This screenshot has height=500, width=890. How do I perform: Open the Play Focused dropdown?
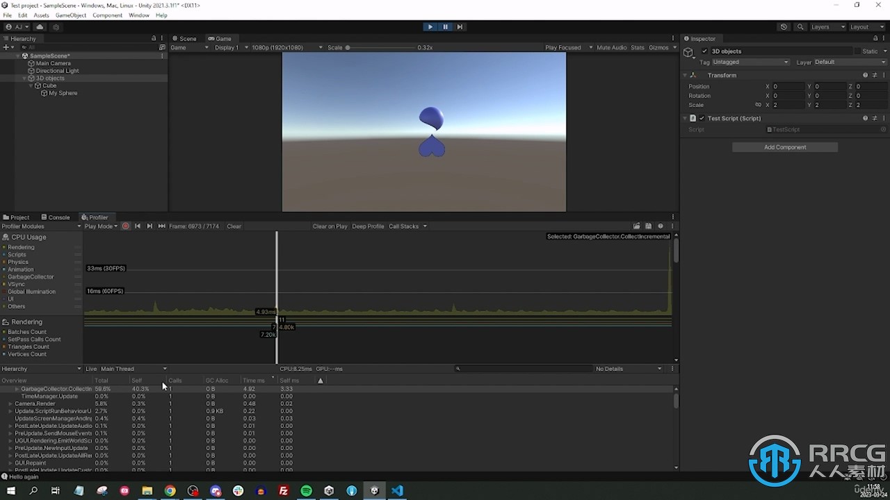coord(568,48)
